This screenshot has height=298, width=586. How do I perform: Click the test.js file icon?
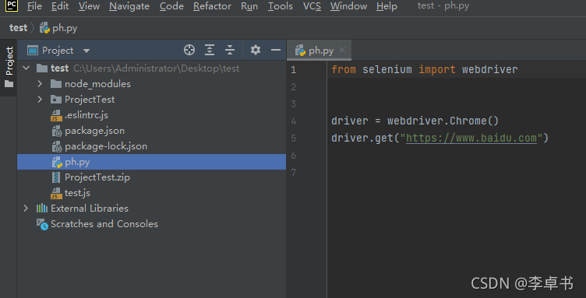(x=56, y=193)
